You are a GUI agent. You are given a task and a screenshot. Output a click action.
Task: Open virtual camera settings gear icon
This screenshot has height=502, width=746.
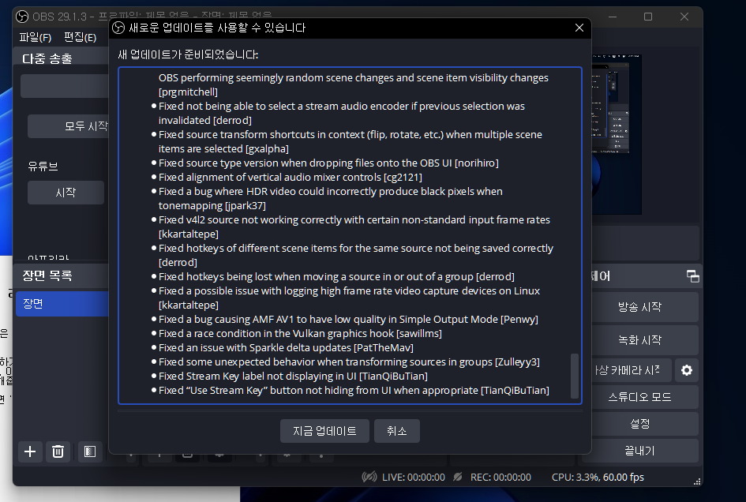coord(687,370)
